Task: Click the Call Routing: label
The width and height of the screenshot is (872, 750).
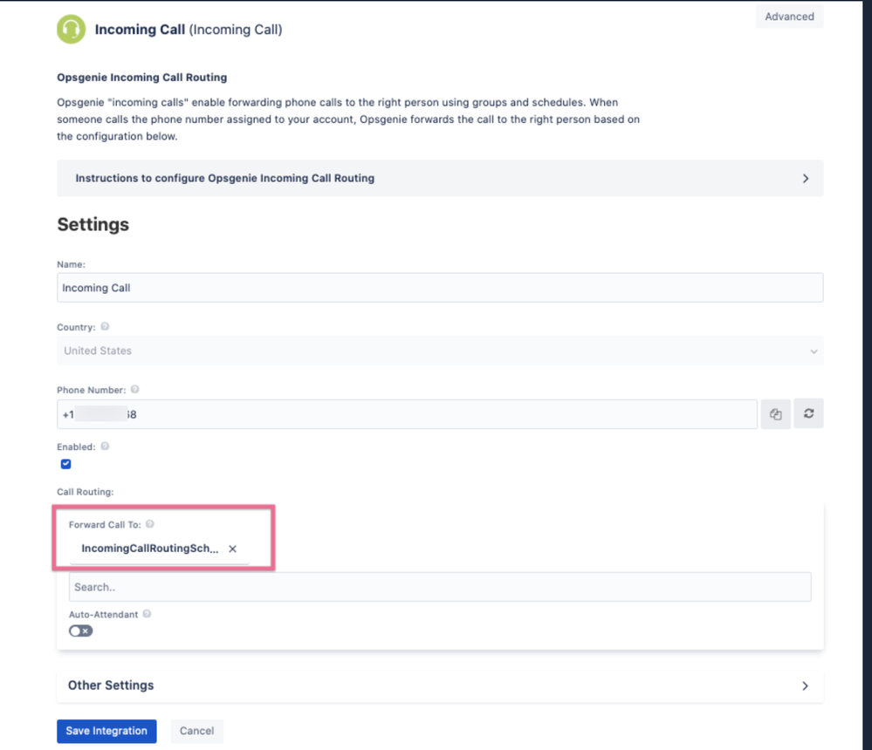Action: [85, 492]
